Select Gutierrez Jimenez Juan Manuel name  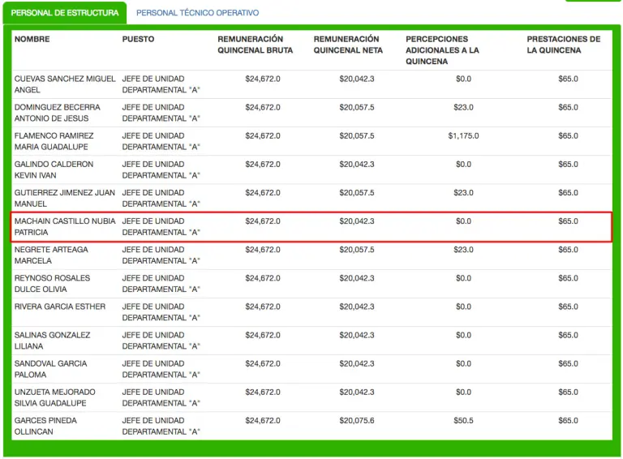(x=64, y=198)
